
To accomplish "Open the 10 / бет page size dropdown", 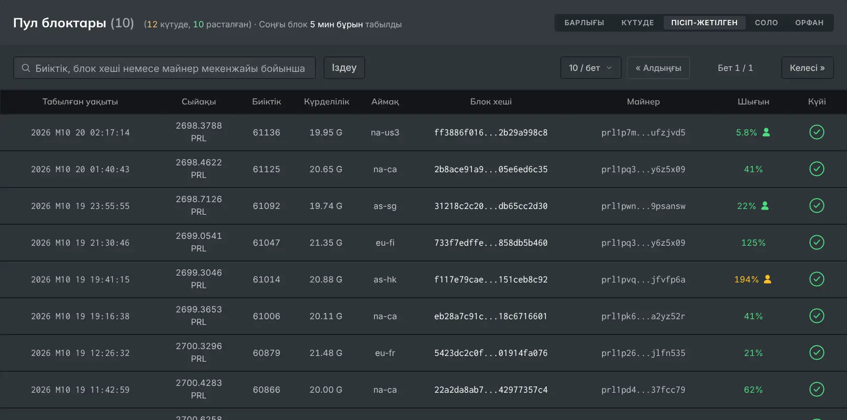I will (x=591, y=68).
